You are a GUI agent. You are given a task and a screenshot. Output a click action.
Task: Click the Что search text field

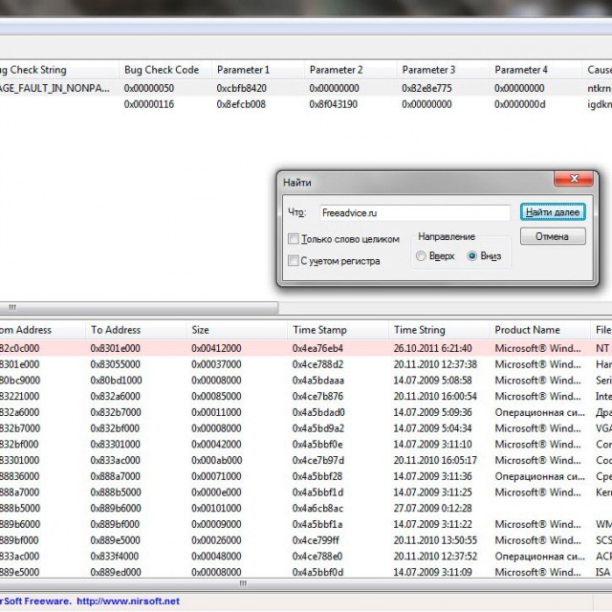413,212
